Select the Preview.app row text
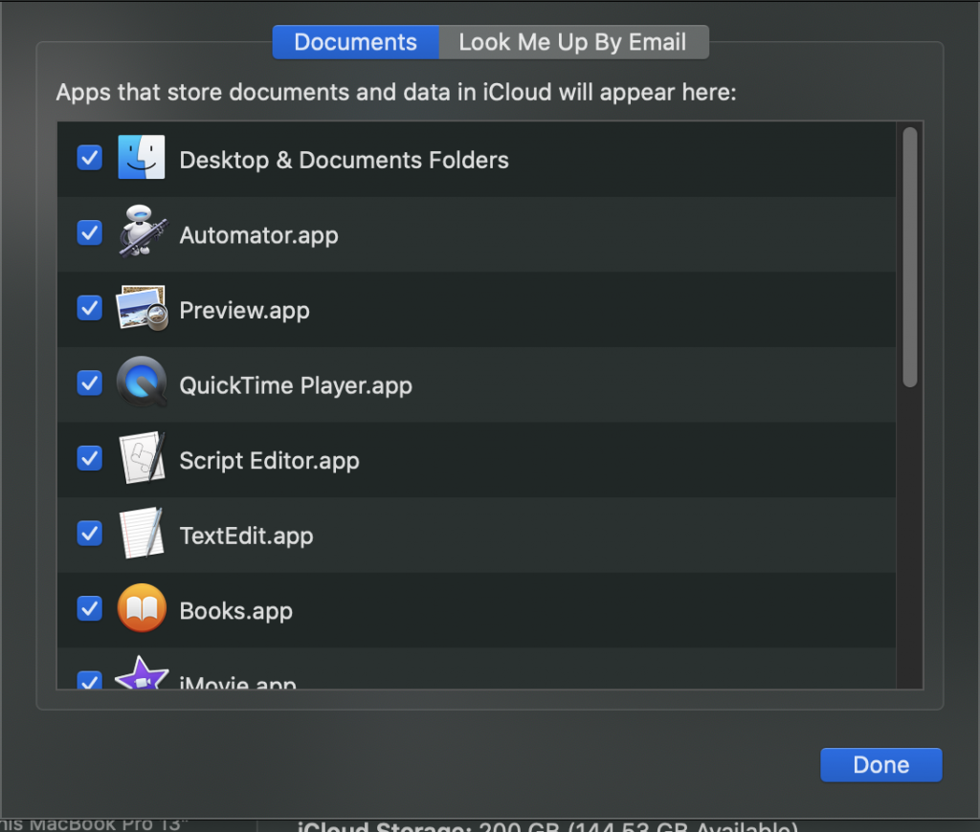The width and height of the screenshot is (980, 832). click(x=244, y=311)
